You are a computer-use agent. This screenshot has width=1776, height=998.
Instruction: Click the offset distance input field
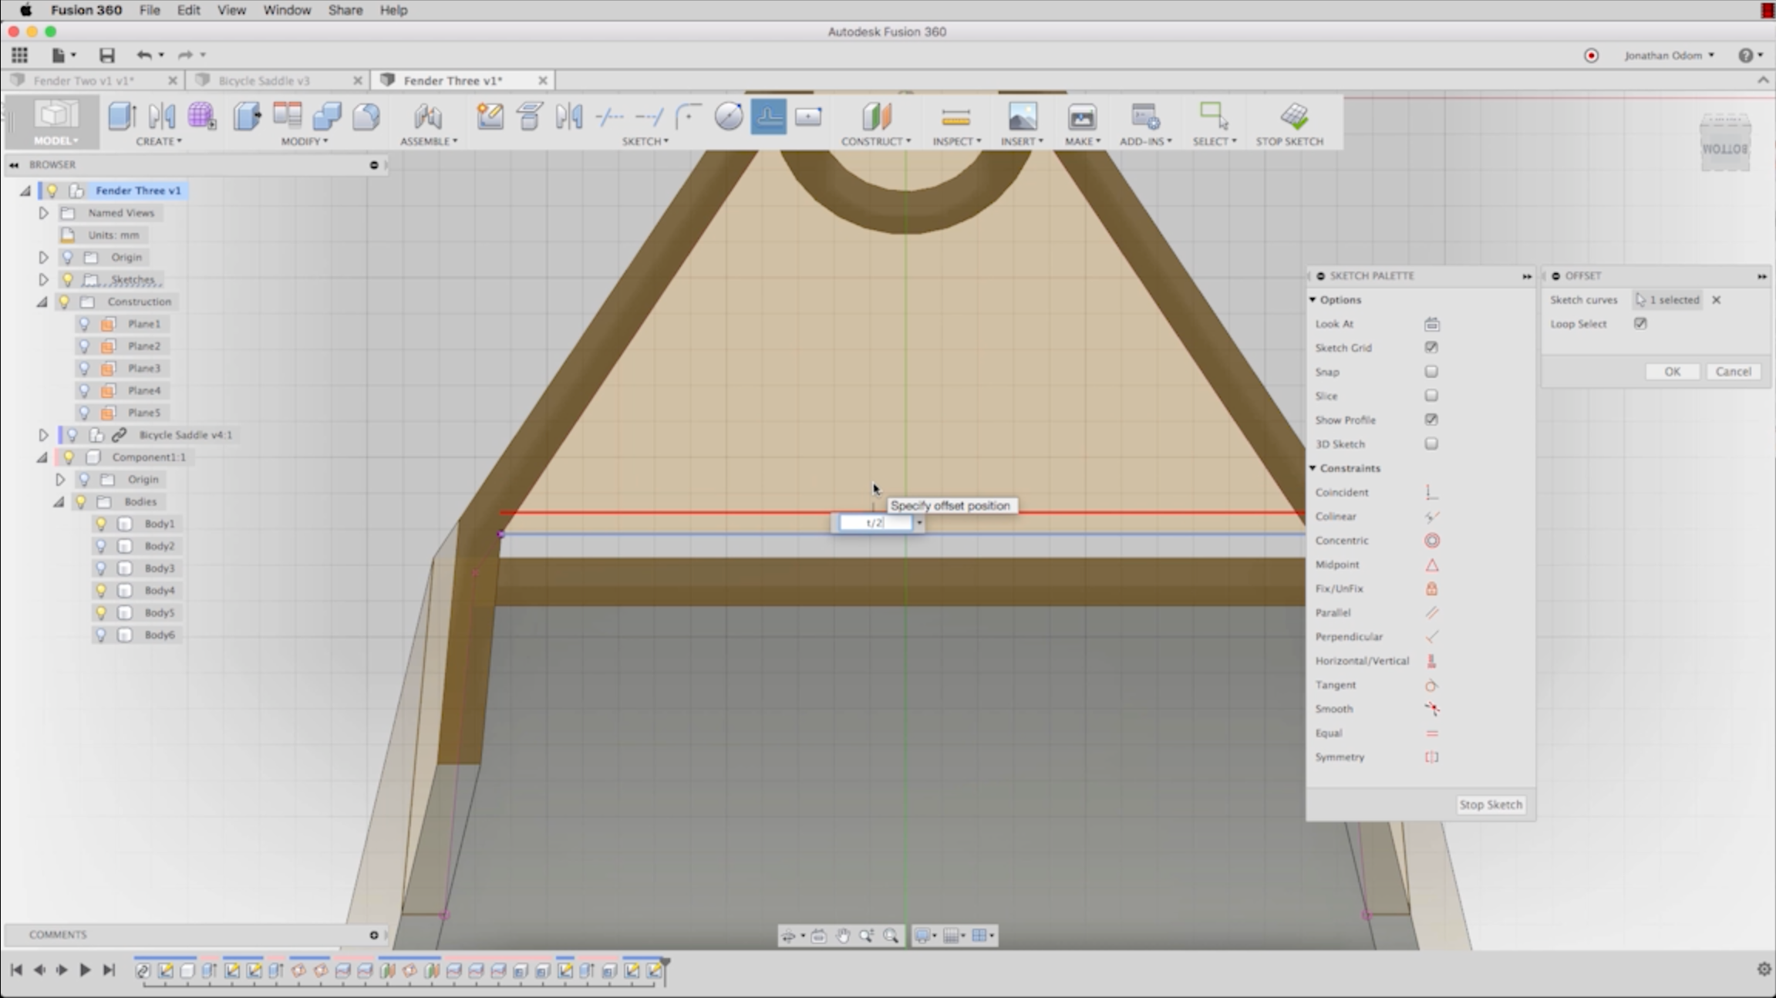point(875,523)
